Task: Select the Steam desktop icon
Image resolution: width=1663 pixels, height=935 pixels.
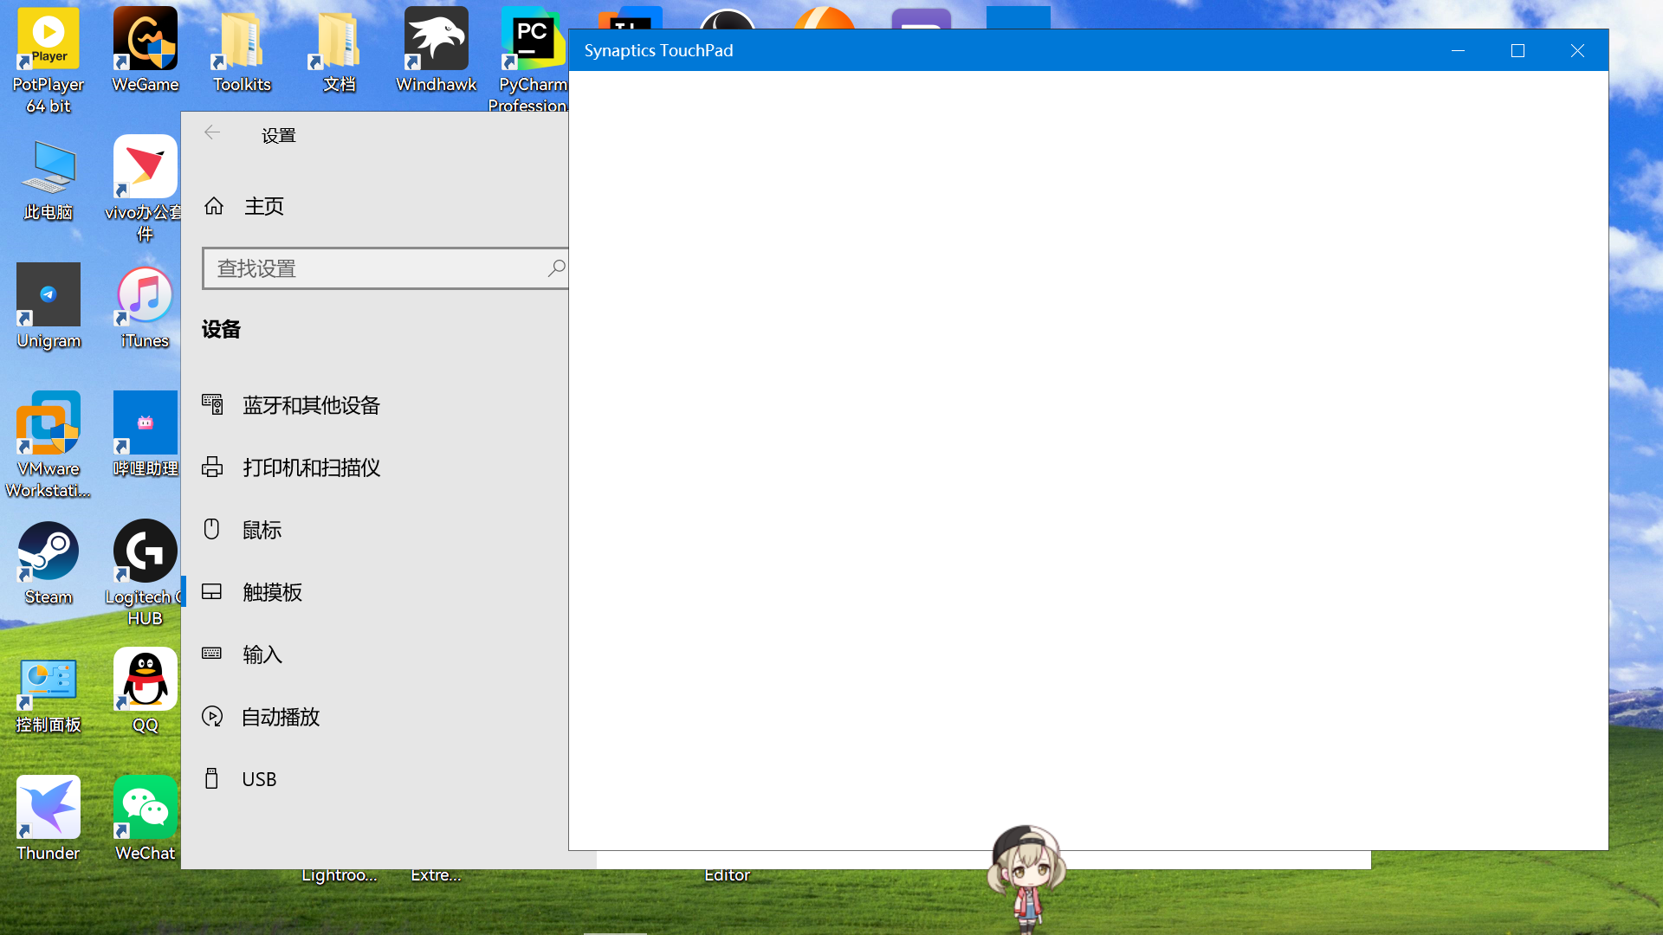Action: pyautogui.click(x=49, y=563)
